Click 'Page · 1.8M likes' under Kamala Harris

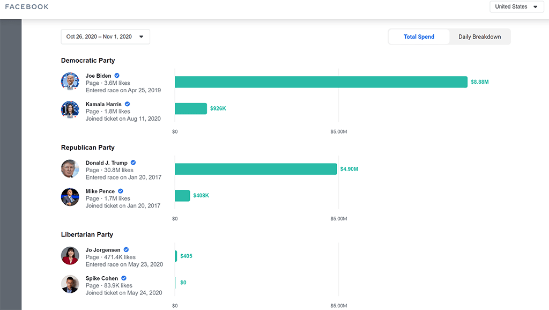point(108,112)
